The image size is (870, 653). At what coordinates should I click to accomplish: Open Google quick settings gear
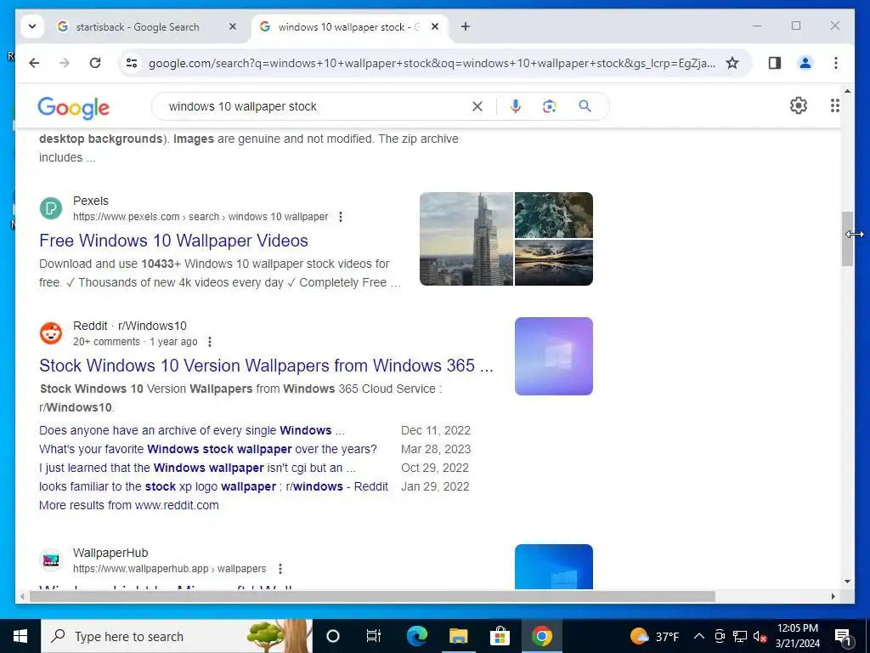pyautogui.click(x=799, y=105)
